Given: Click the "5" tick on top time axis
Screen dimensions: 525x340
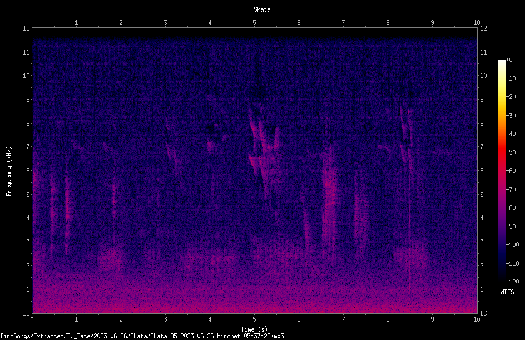Looking at the screenshot, I should (x=255, y=23).
